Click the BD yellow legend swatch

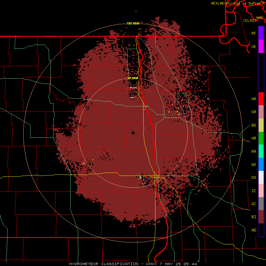(x=261, y=125)
